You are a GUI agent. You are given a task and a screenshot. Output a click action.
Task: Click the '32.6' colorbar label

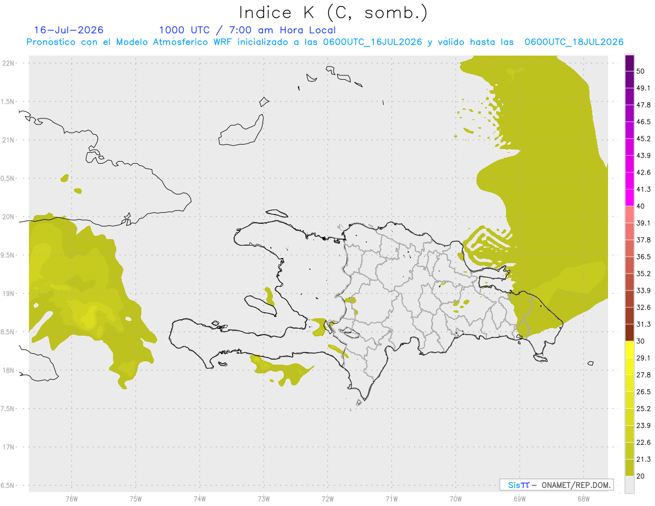(x=644, y=307)
